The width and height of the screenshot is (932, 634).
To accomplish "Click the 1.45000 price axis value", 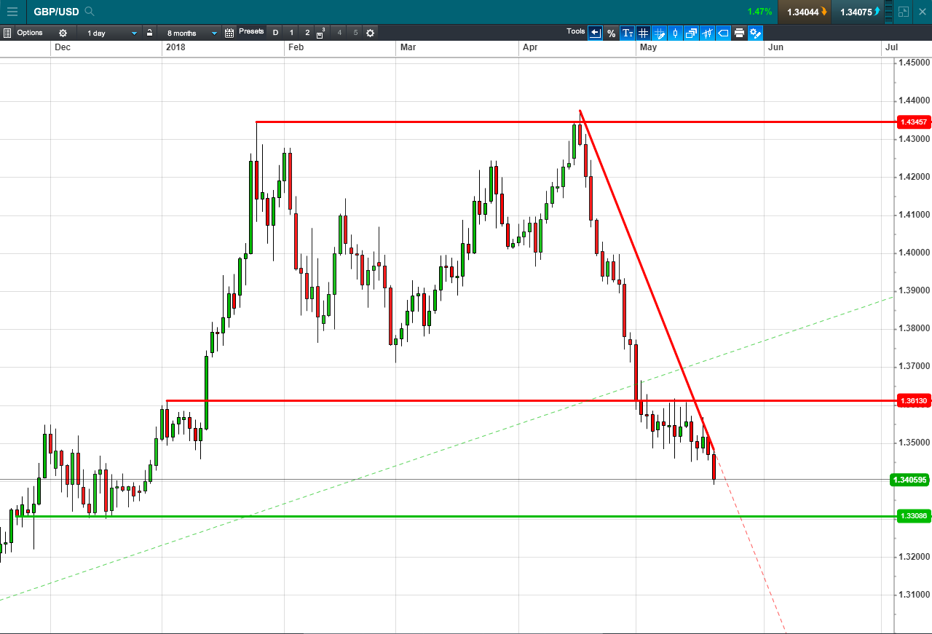I will click(912, 63).
